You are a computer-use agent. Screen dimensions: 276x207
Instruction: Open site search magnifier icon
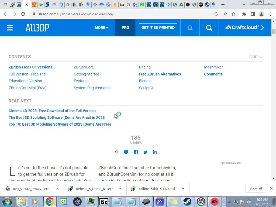pyautogui.click(x=209, y=28)
